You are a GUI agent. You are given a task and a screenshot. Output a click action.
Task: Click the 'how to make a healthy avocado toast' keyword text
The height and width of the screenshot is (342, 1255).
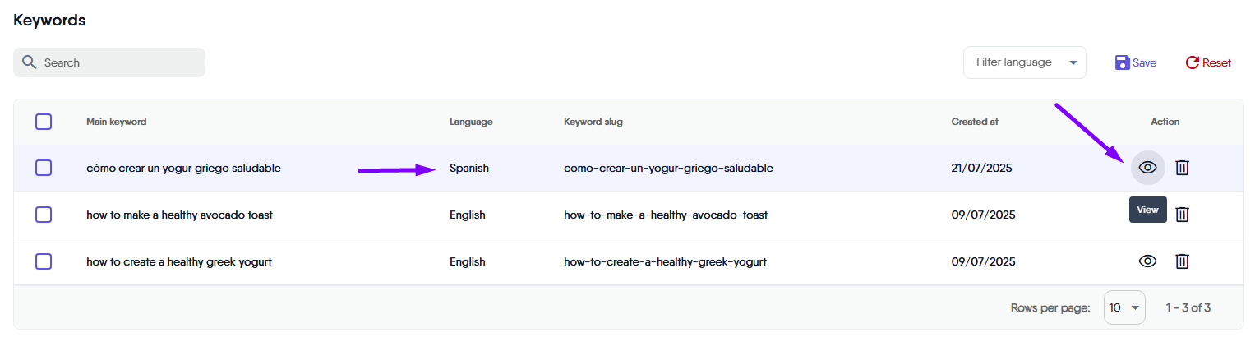pos(179,215)
